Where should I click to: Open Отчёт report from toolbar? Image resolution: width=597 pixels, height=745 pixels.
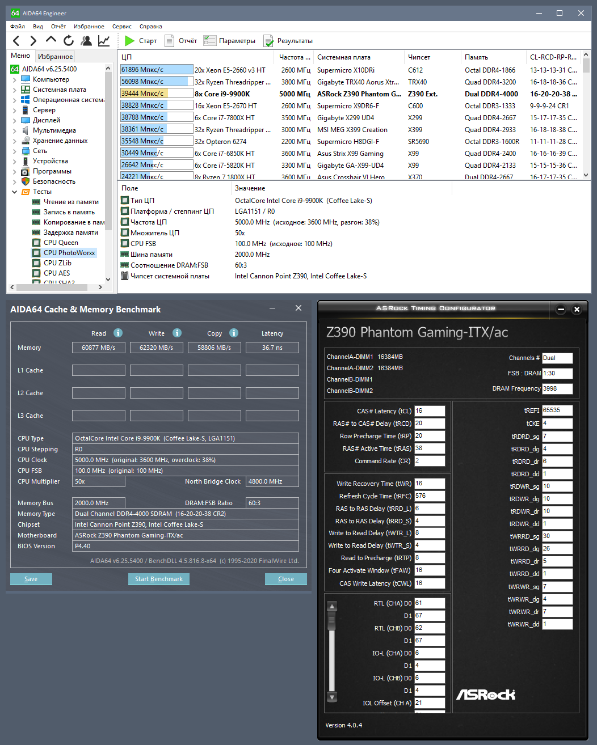pos(180,41)
